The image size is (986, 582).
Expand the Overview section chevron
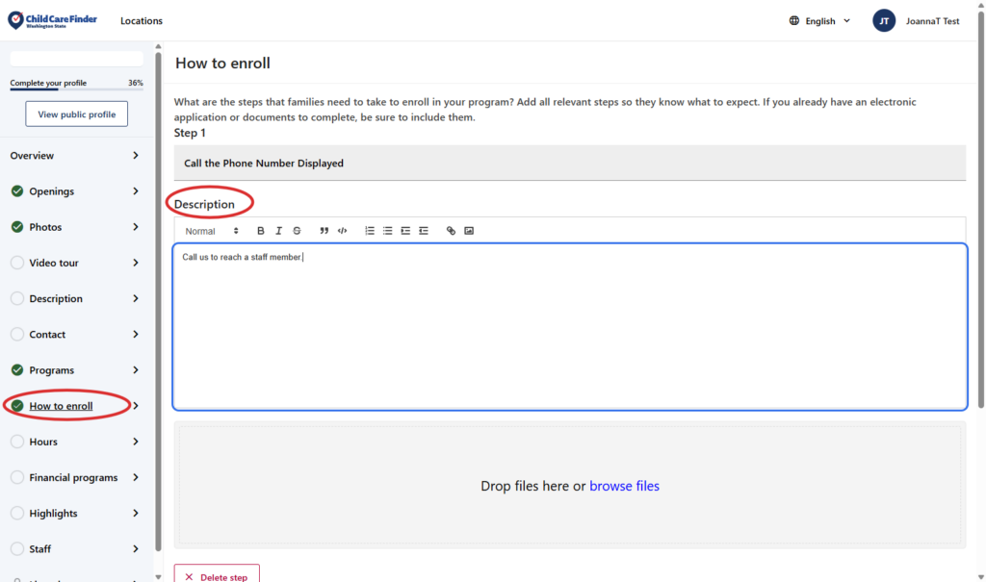tap(136, 156)
